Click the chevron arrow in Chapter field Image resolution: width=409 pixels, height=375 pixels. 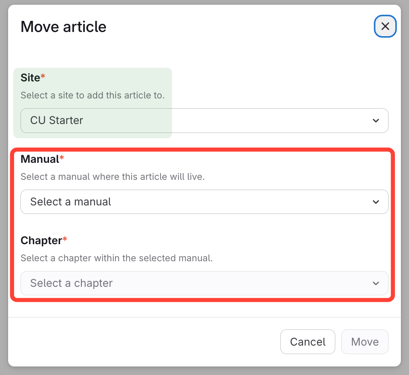click(x=376, y=283)
